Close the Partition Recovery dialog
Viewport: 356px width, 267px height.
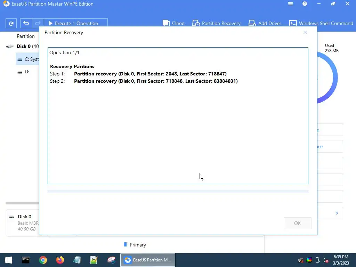point(305,32)
